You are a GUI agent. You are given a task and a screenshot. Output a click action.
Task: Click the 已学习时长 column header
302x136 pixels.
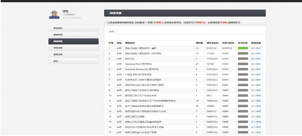(229, 43)
